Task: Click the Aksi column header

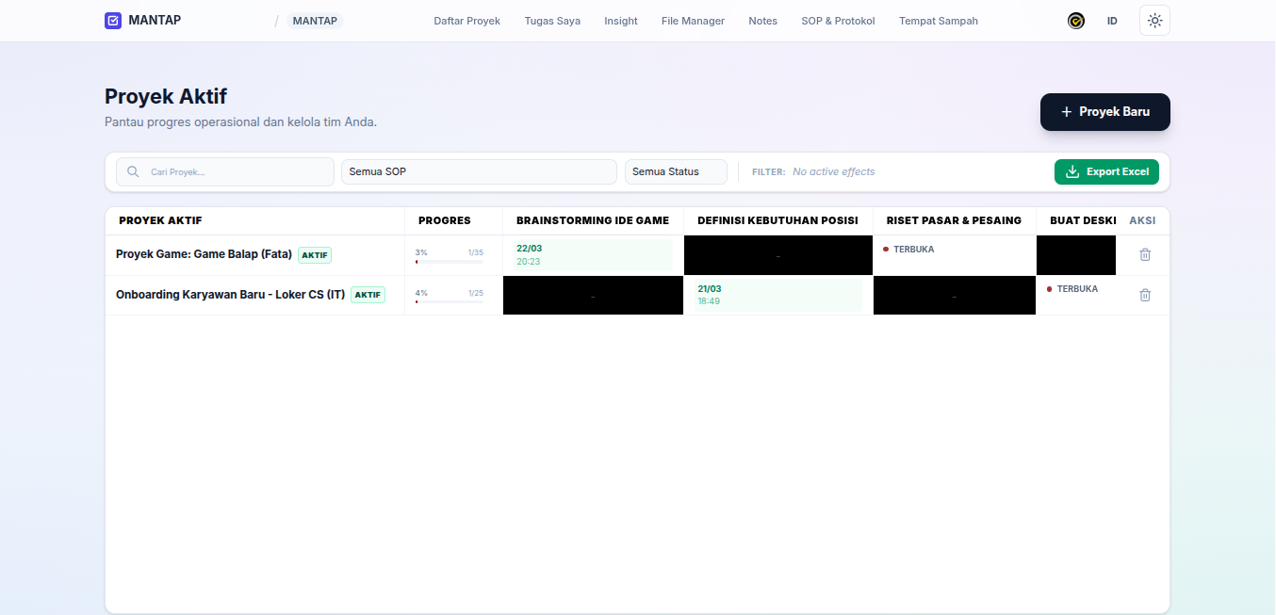Action: [x=1142, y=220]
